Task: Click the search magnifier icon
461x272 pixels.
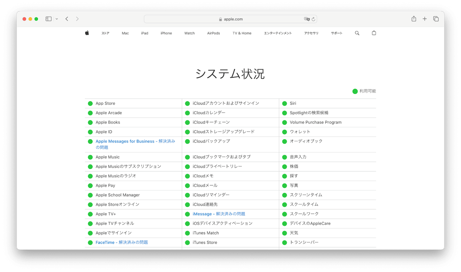Action: pyautogui.click(x=357, y=33)
